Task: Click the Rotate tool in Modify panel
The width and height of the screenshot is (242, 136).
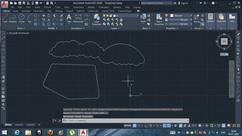Action: pyautogui.click(x=49, y=15)
